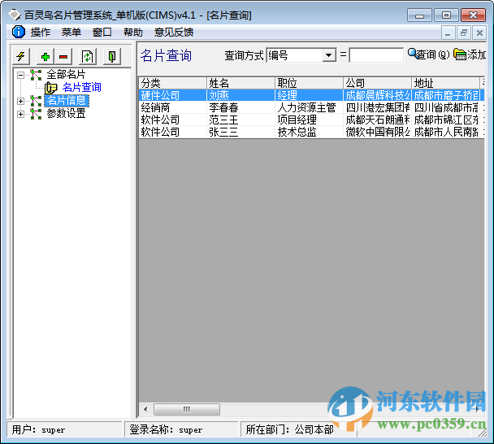Click the application icon in title bar
The width and height of the screenshot is (494, 444).
(15, 15)
